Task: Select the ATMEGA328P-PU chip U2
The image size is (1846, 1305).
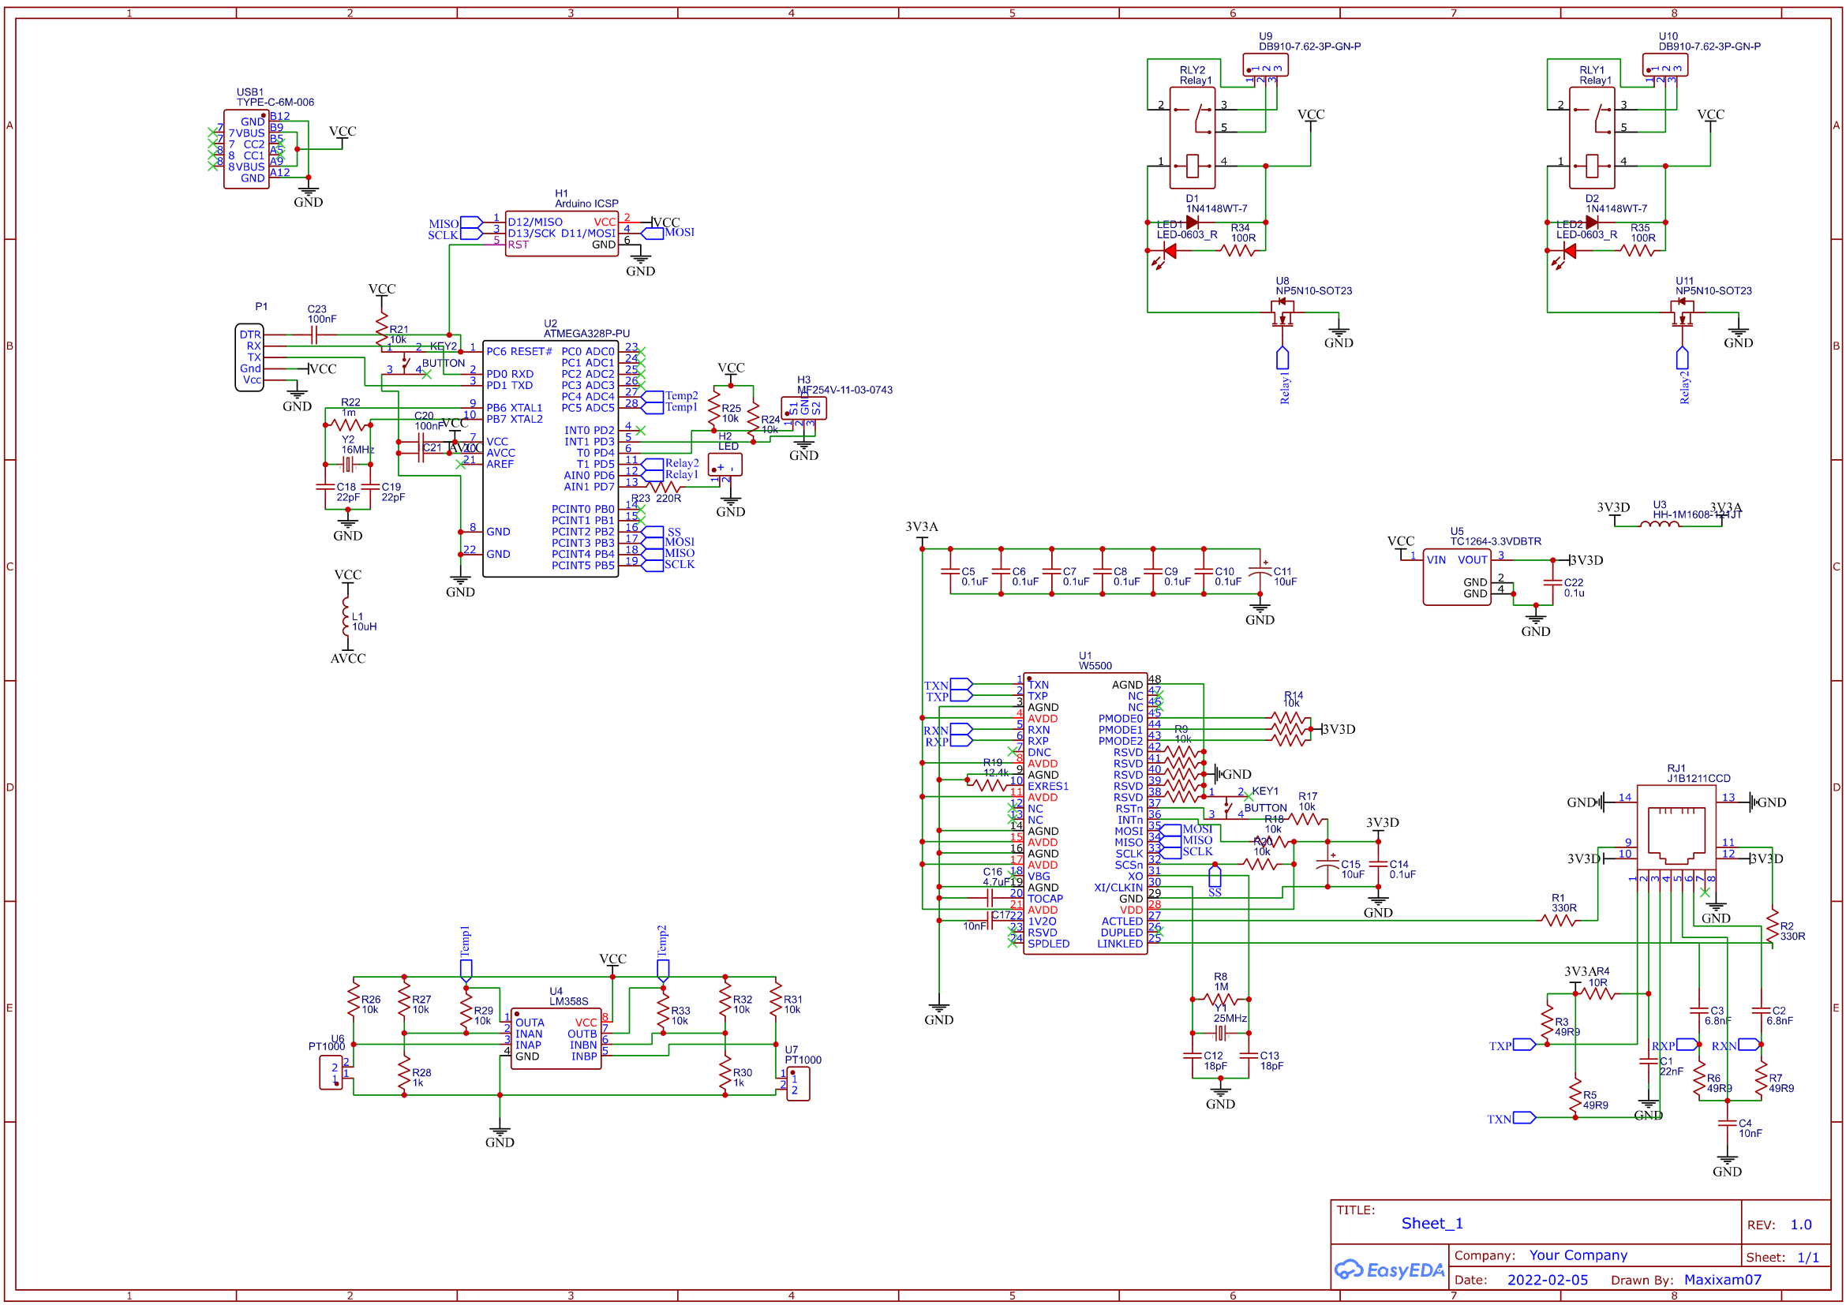Action: click(550, 458)
